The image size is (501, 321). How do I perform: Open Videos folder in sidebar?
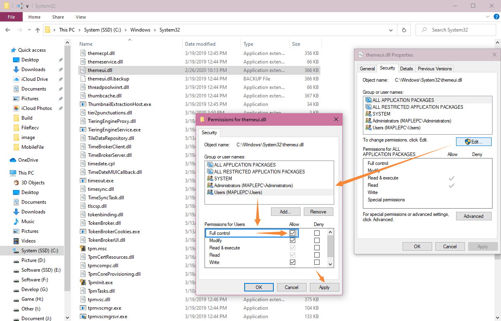click(28, 241)
